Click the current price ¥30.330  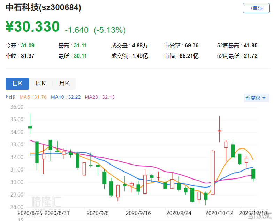point(33,26)
